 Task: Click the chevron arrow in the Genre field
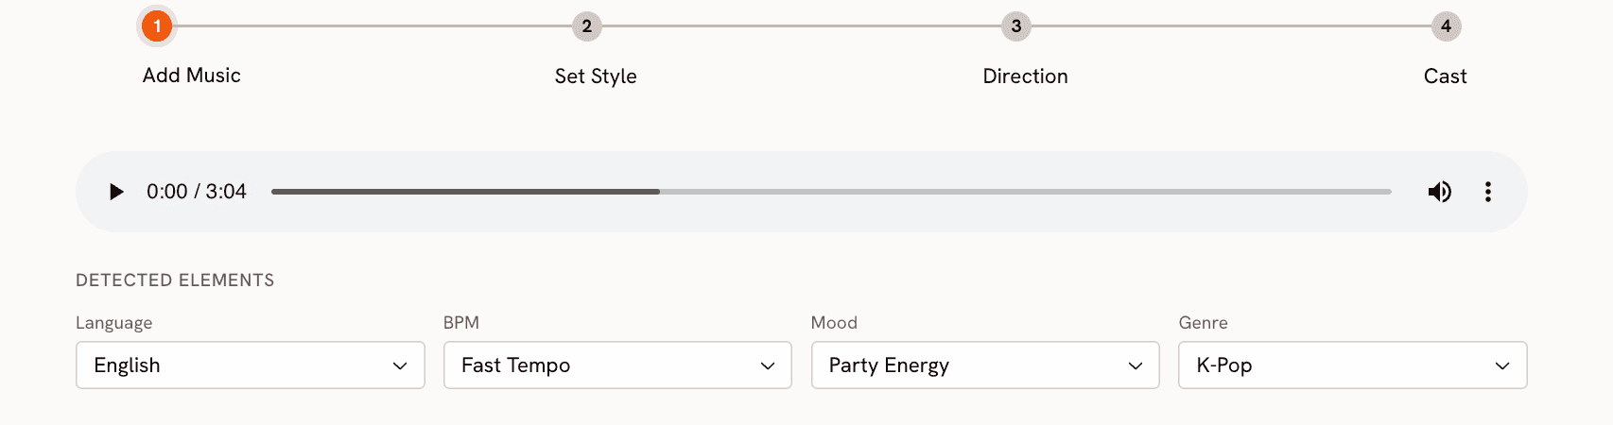point(1501,365)
